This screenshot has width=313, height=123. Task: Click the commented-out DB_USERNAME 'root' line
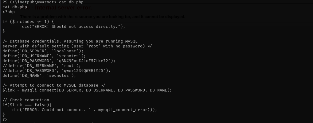click(42, 66)
